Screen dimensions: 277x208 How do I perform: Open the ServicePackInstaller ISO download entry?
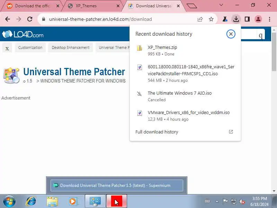(185, 73)
